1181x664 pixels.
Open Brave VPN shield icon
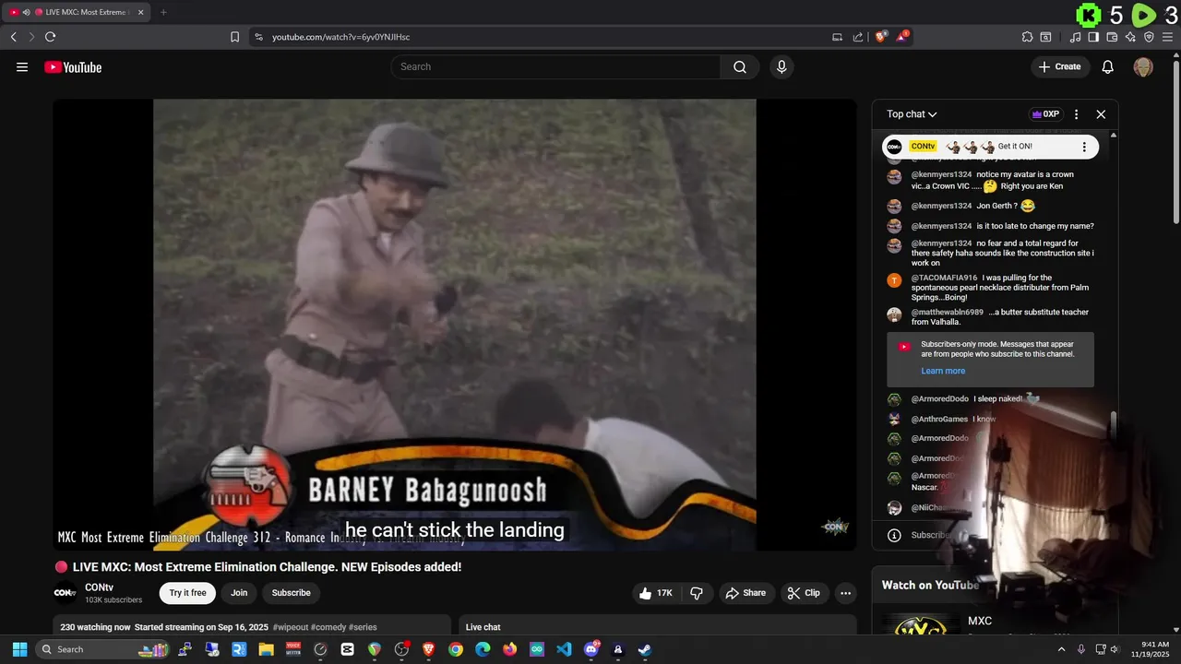(x=1149, y=37)
